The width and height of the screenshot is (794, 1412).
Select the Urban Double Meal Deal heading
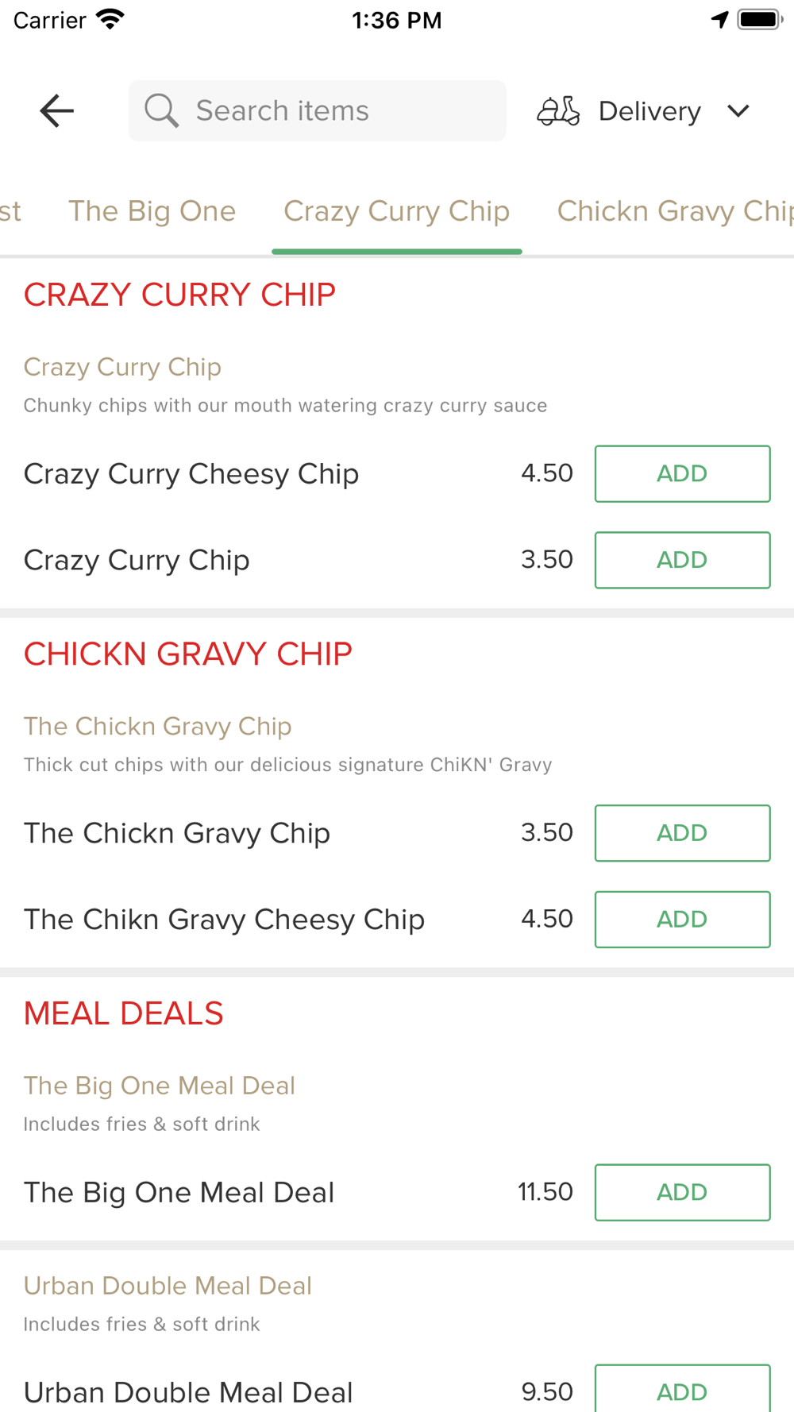(168, 1286)
